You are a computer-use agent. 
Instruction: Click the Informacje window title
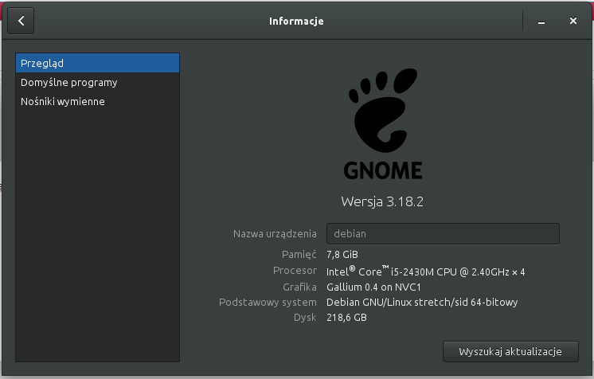296,21
